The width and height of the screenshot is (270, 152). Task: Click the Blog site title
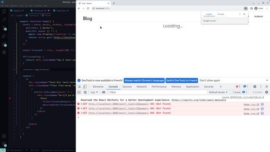coord(87,19)
